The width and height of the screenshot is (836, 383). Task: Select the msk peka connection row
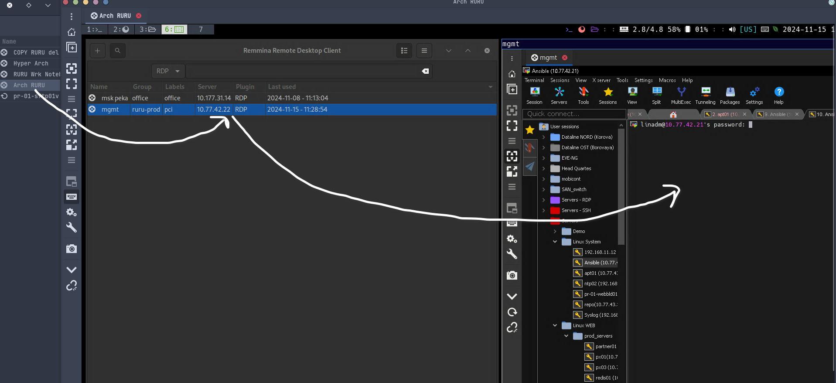(x=292, y=98)
